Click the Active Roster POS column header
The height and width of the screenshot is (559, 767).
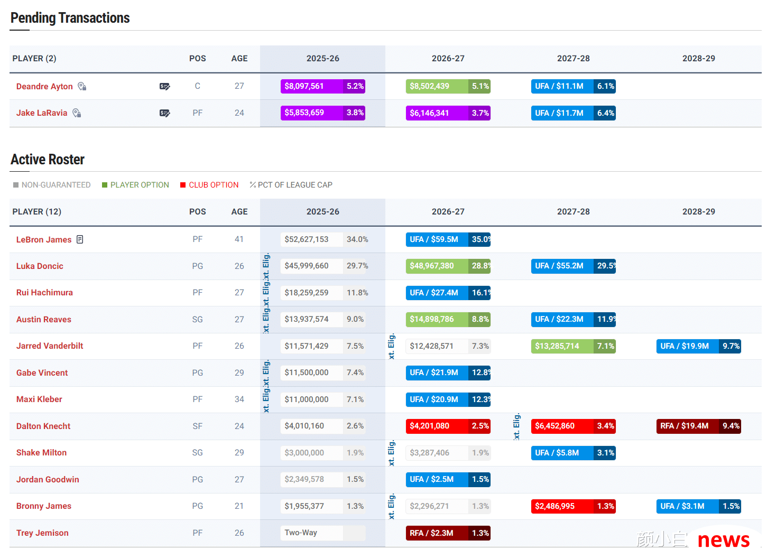tap(198, 211)
